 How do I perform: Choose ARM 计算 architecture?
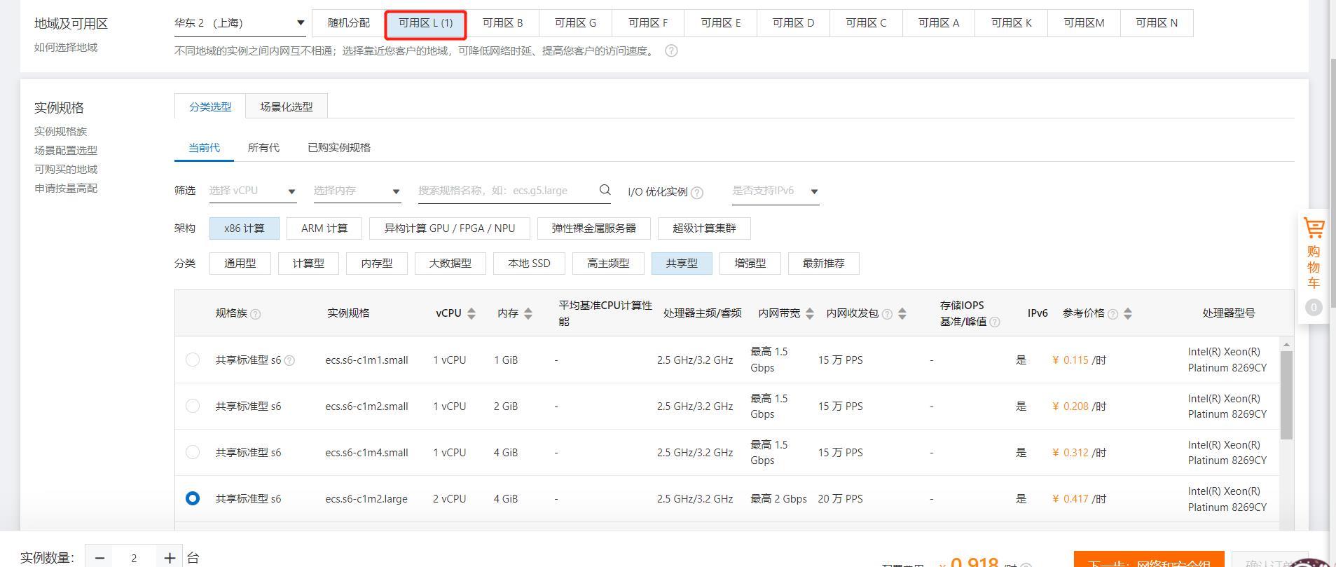(x=324, y=228)
